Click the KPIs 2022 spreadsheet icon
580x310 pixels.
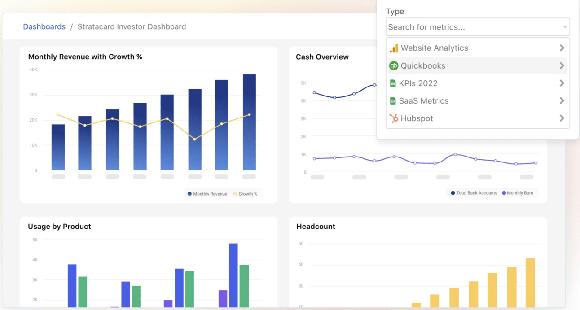click(393, 83)
